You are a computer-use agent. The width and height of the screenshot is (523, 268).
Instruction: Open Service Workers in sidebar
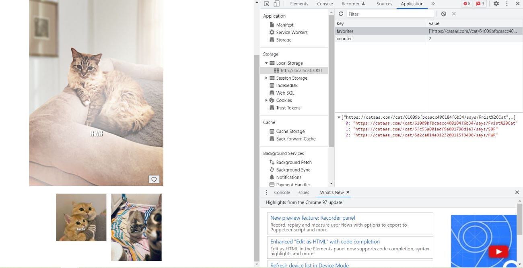click(292, 32)
